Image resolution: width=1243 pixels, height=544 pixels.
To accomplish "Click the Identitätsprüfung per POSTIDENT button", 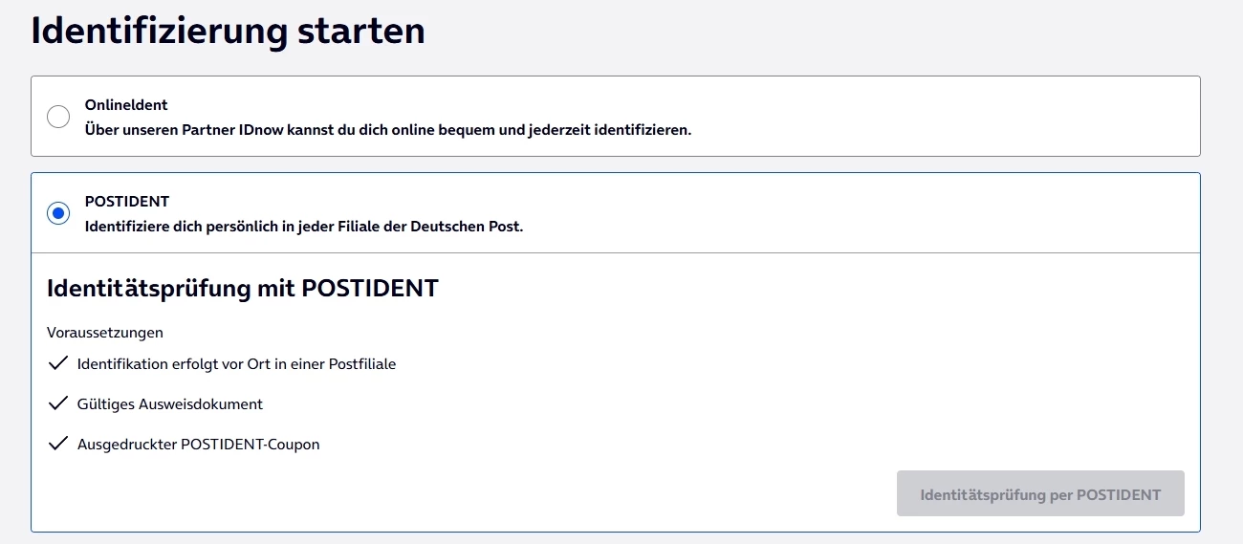I will click(x=1040, y=494).
